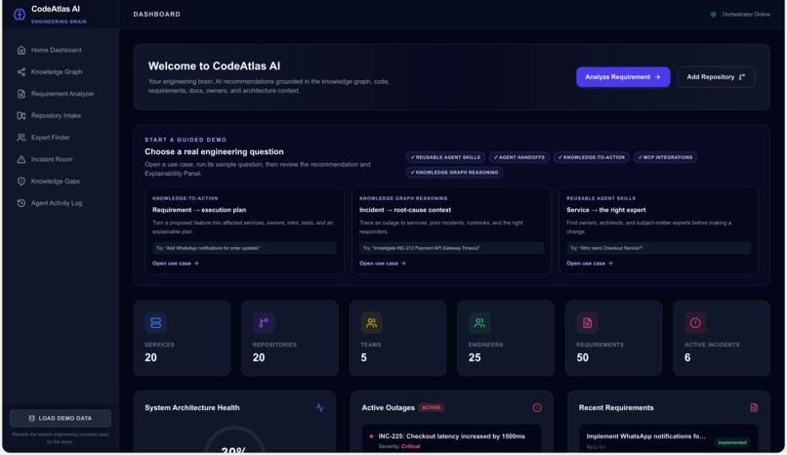Viewport: 787px width, 455px height.
Task: Click the INC-212 Payment API sample prompt
Action: (x=451, y=248)
